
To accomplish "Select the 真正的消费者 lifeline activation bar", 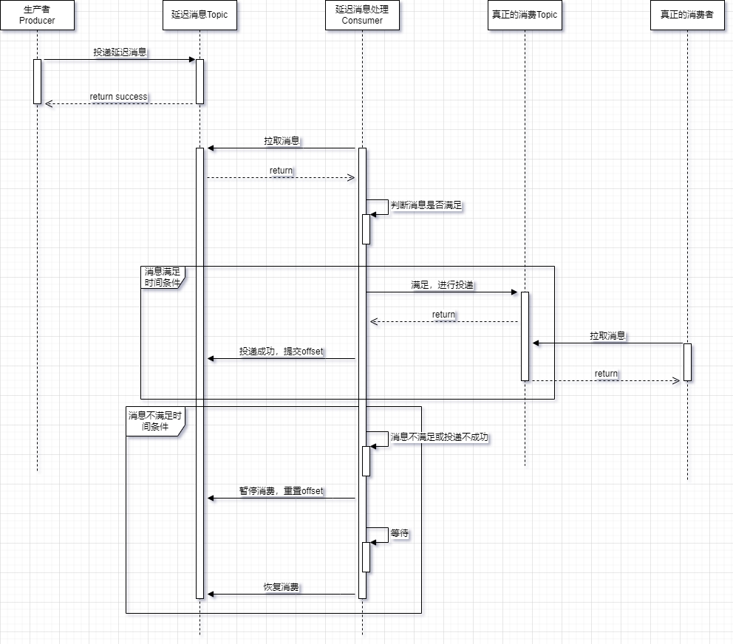I will click(x=687, y=362).
